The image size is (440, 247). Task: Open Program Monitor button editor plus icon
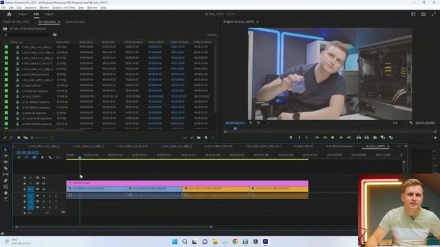coord(435,138)
